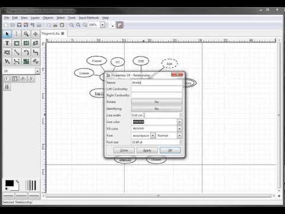Open the Tools menu
Image resolution: width=285 pixels, height=214 pixels.
click(72, 18)
